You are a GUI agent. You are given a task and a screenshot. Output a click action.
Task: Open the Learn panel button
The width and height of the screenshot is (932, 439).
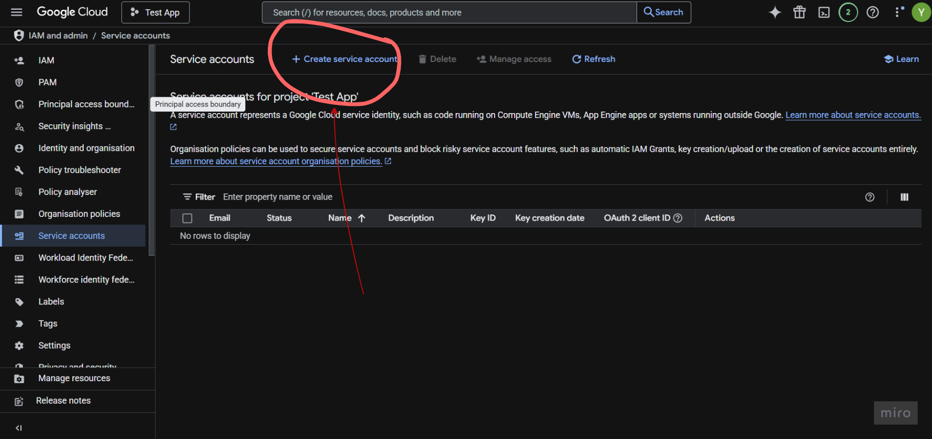tap(901, 59)
